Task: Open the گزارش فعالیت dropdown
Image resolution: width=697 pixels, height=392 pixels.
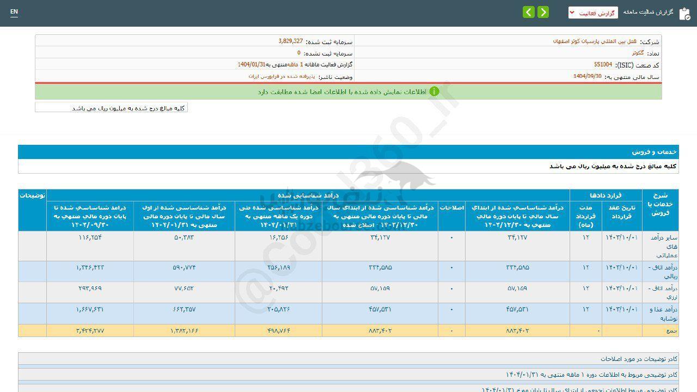Action: (593, 13)
